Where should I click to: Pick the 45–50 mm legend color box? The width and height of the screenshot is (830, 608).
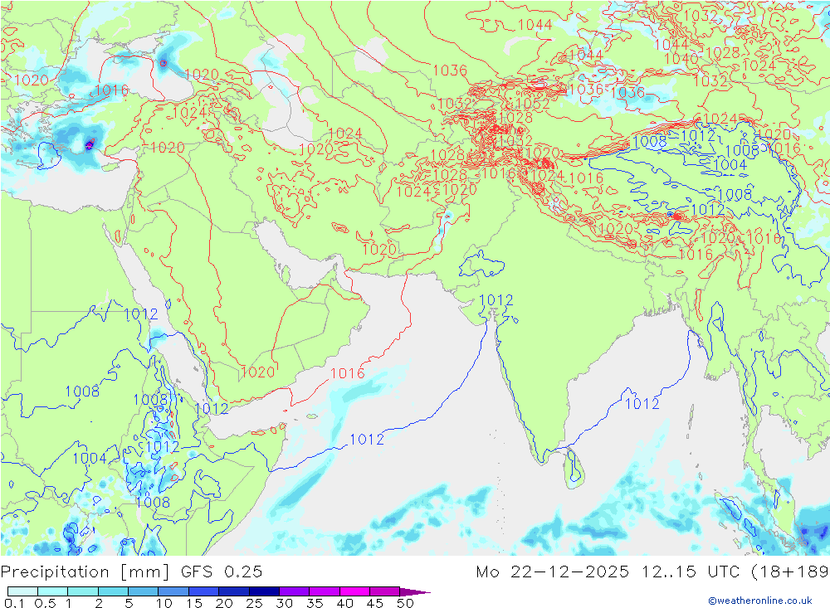click(x=385, y=591)
